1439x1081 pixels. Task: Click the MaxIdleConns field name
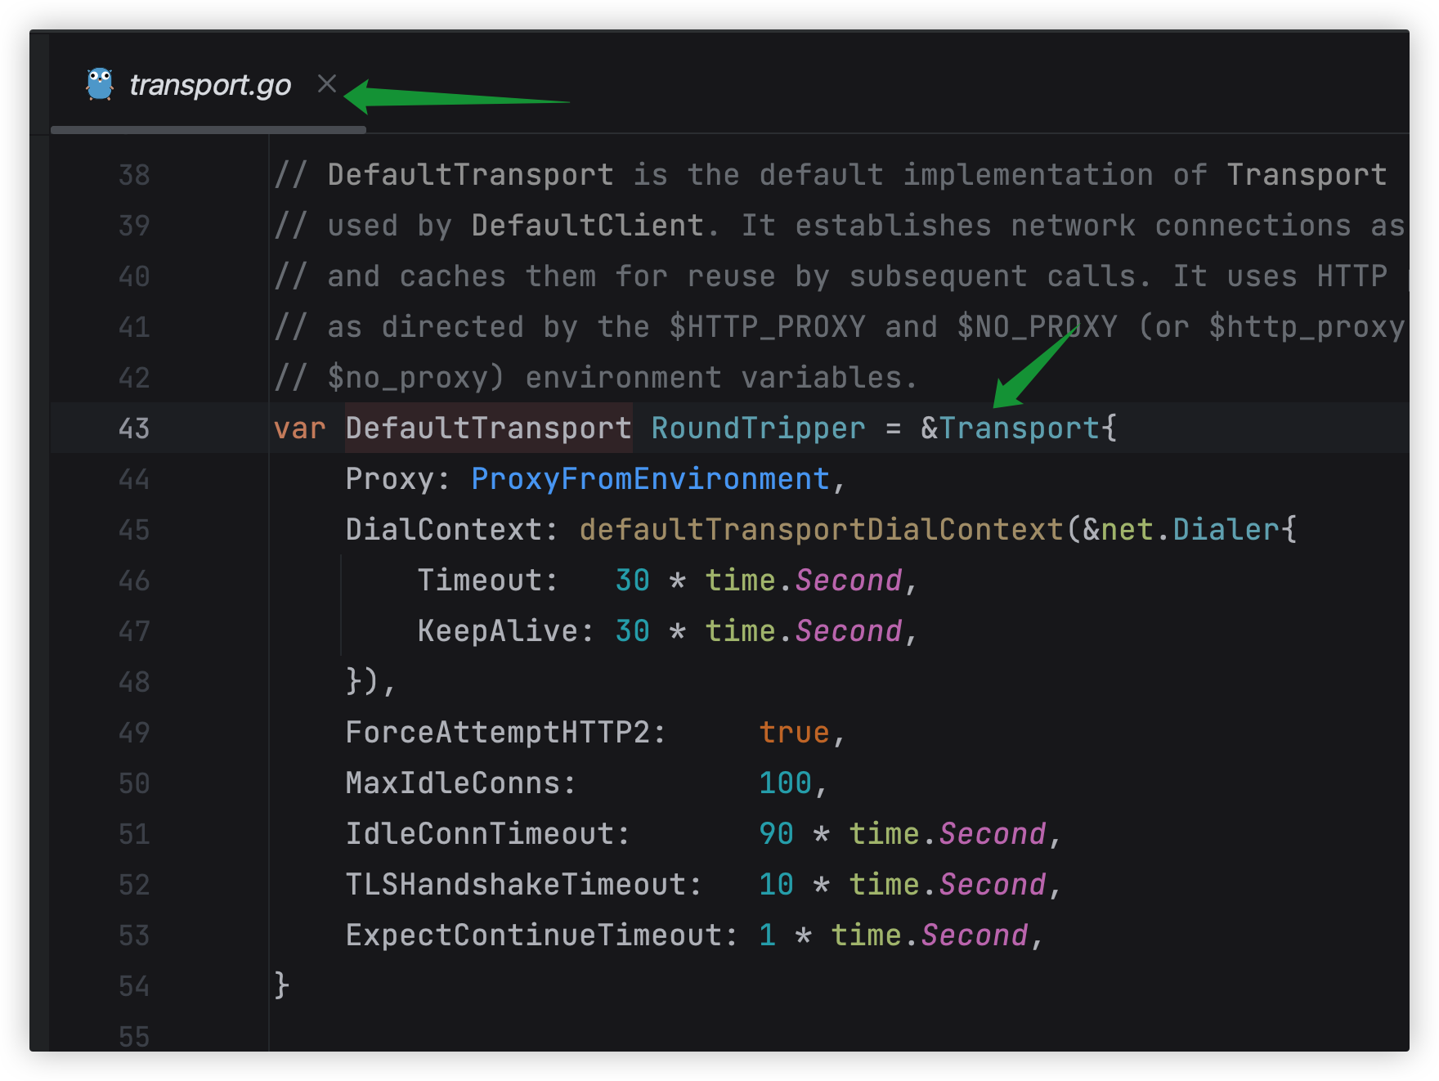(452, 783)
